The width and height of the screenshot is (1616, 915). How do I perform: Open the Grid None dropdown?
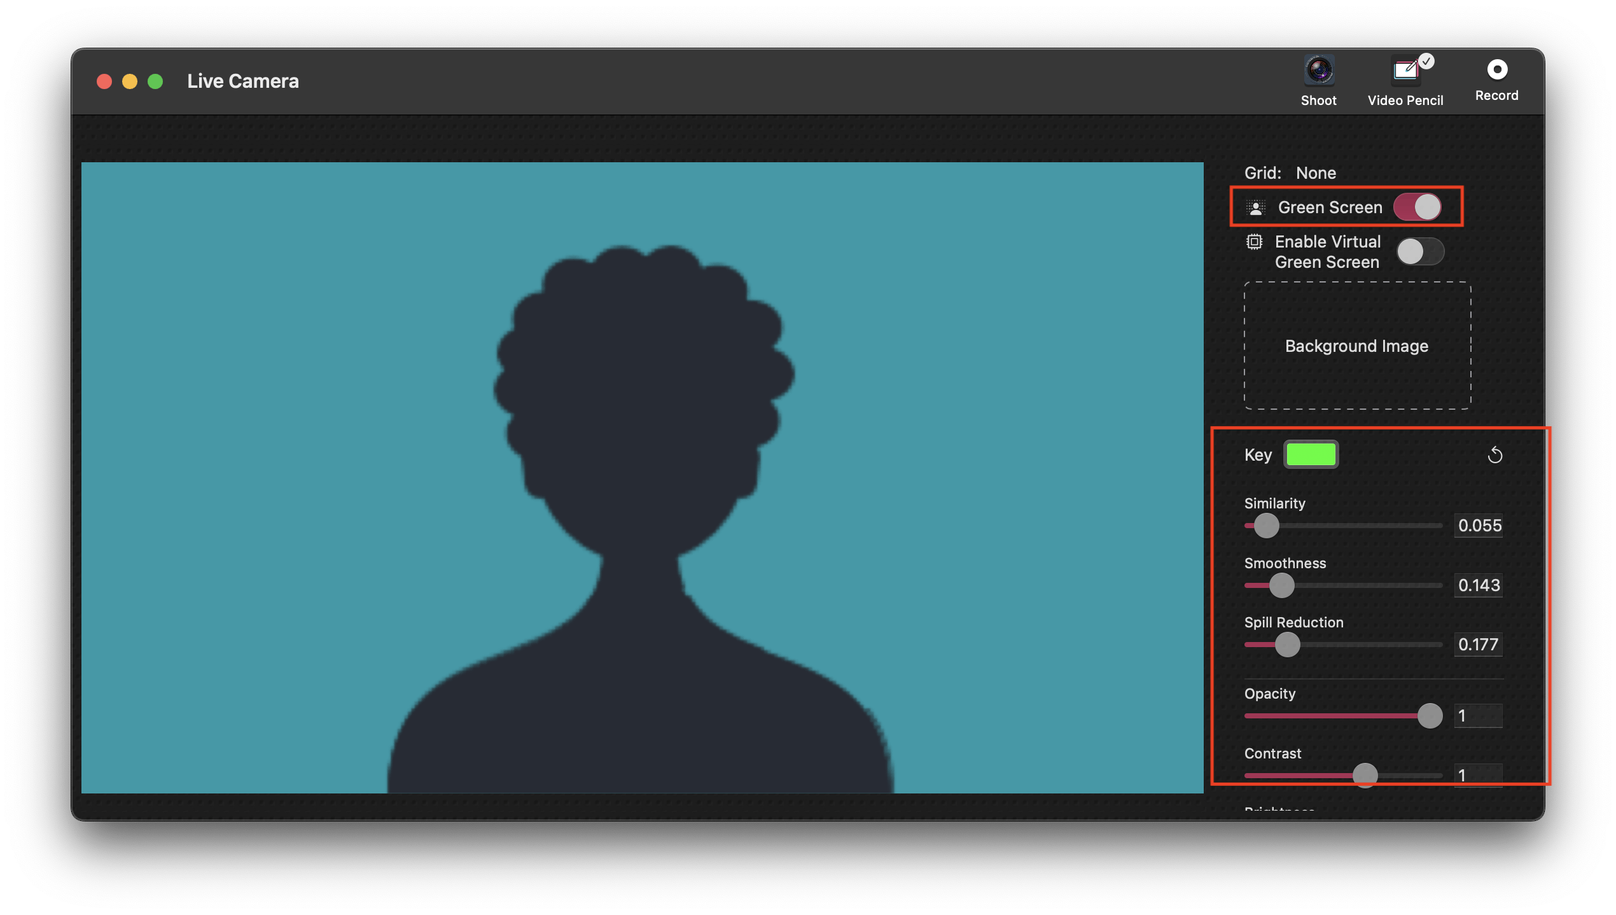[1315, 173]
